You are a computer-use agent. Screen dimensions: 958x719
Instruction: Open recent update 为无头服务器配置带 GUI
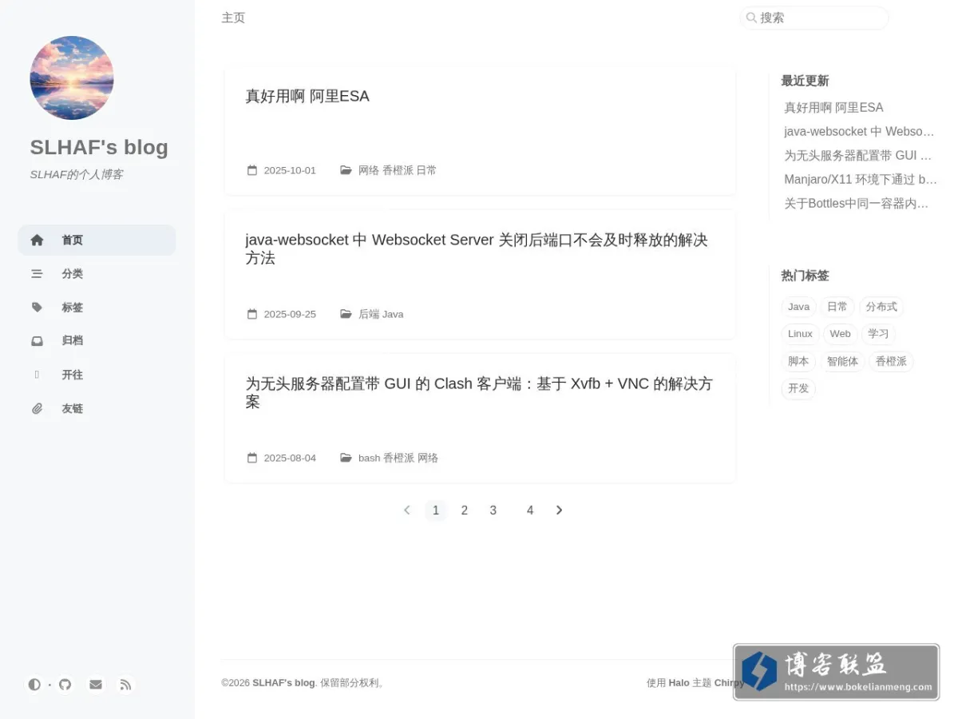858,155
